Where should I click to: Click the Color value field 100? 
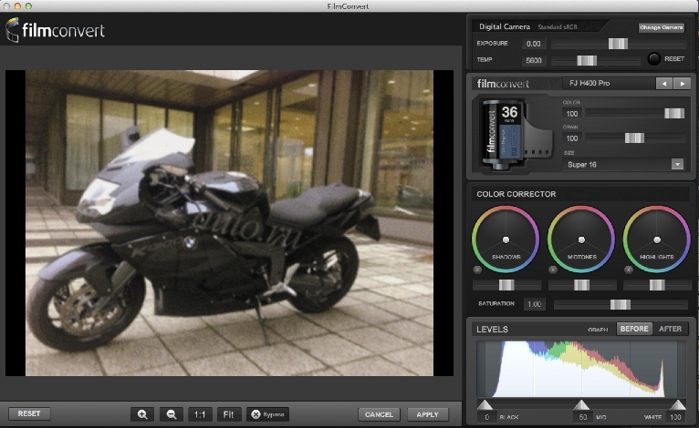pos(572,114)
